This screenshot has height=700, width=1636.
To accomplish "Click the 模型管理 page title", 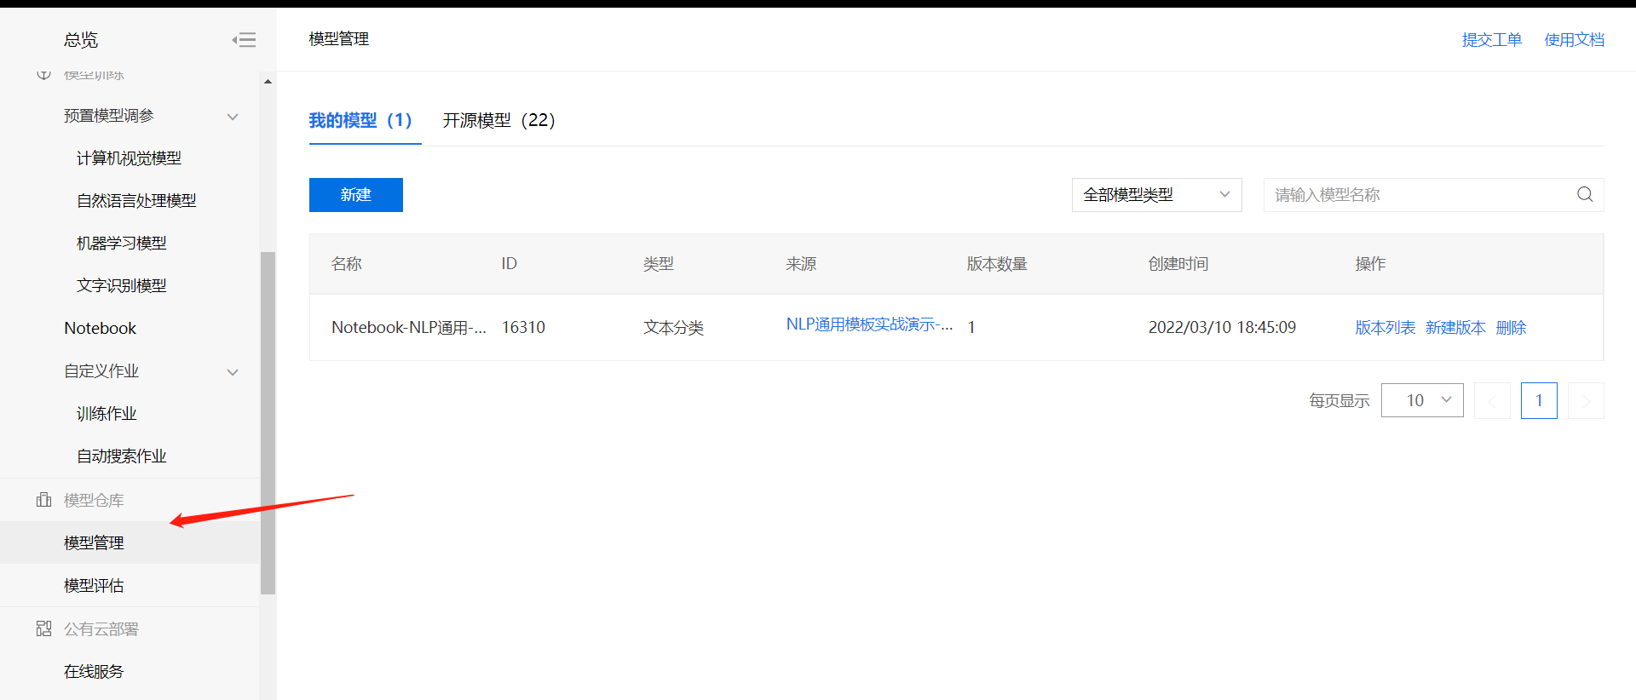I will coord(339,39).
